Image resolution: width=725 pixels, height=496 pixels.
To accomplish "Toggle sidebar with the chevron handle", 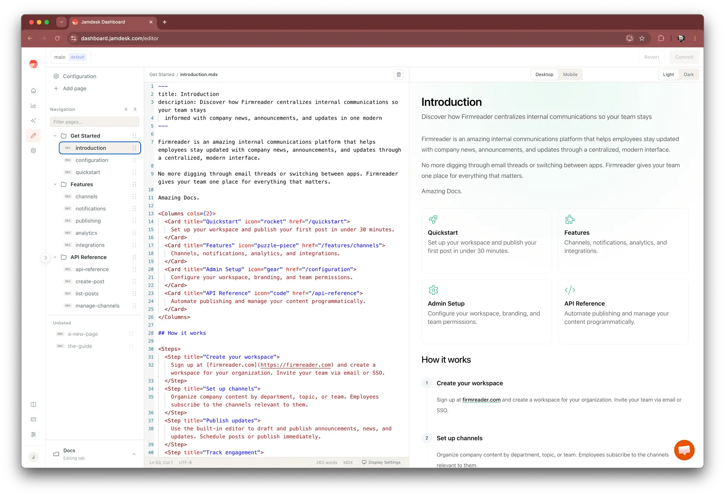I will 45,258.
